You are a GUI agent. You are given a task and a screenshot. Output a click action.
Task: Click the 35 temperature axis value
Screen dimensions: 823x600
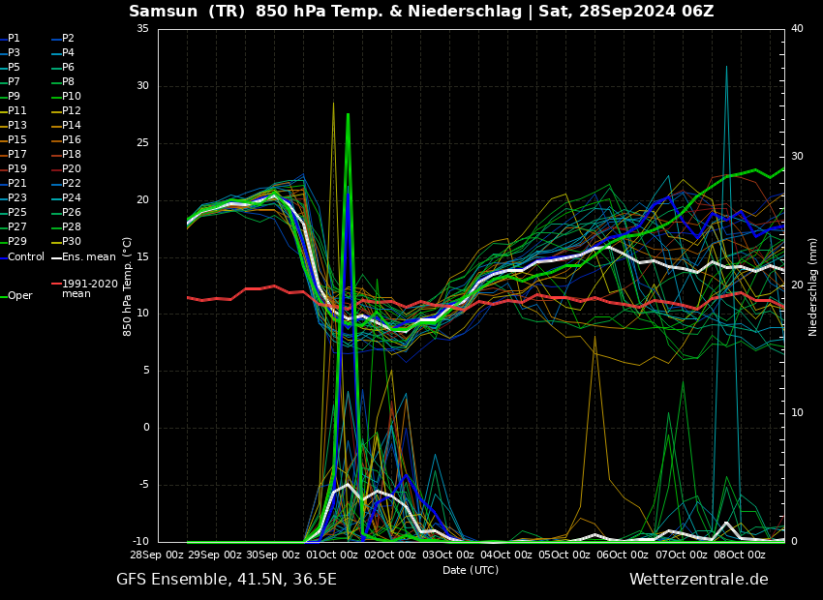(142, 29)
